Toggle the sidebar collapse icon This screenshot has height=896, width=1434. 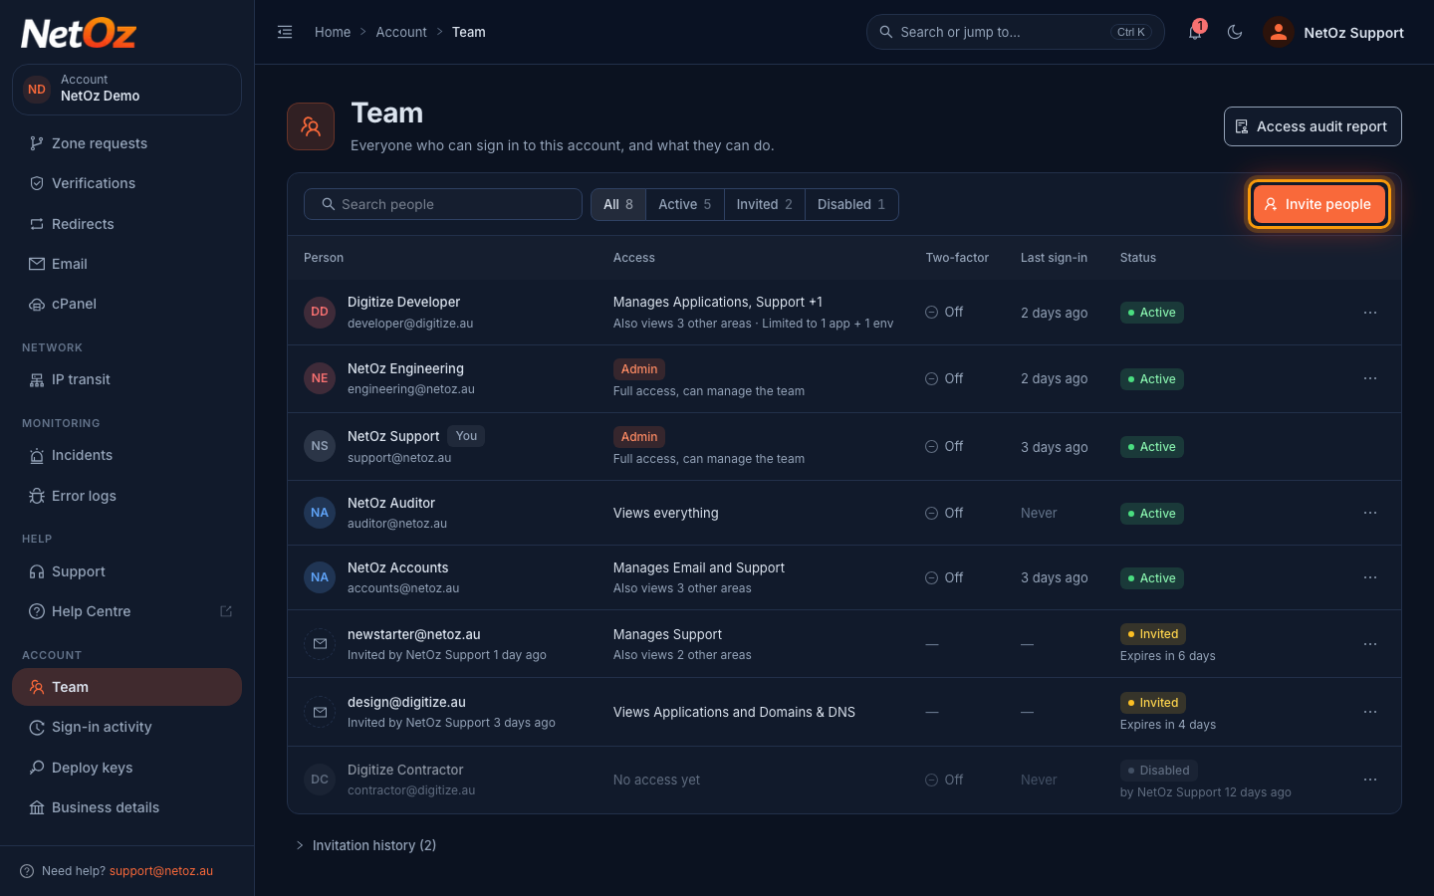285,32
